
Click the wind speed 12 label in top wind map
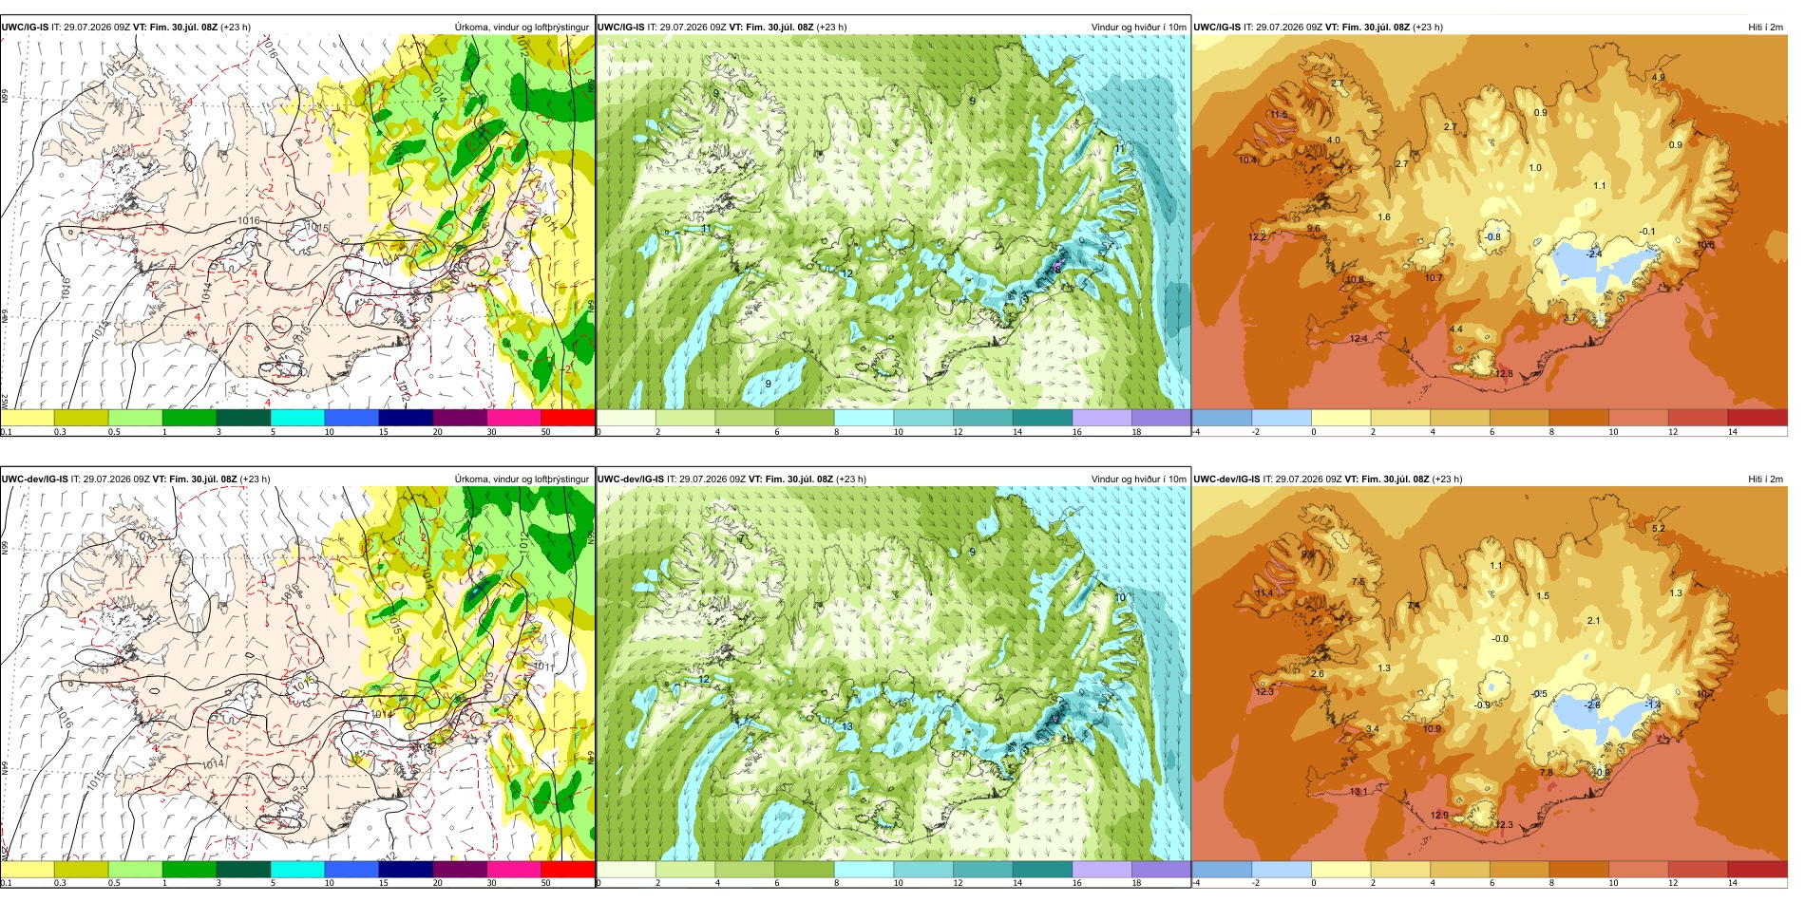[x=847, y=273]
